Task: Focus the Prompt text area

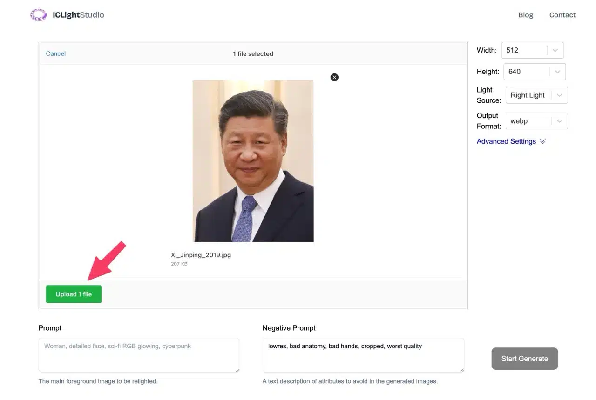Action: tap(139, 355)
